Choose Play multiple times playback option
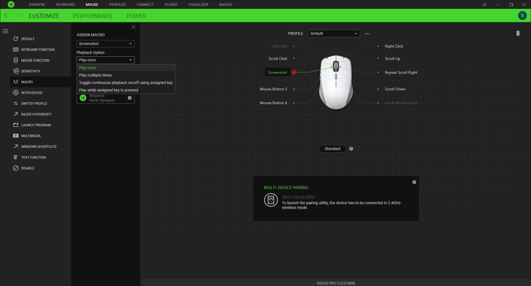Image resolution: width=531 pixels, height=286 pixels. (x=95, y=75)
